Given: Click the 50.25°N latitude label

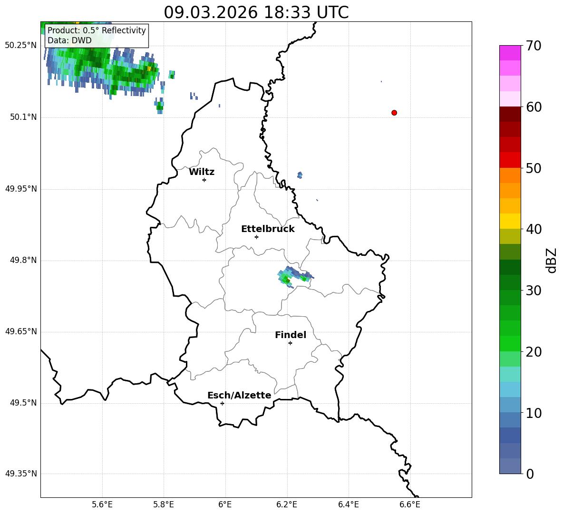Looking at the screenshot, I should pyautogui.click(x=21, y=46).
